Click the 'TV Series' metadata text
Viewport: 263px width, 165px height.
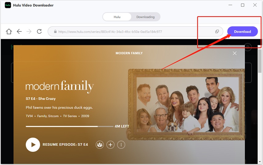[x=70, y=116]
